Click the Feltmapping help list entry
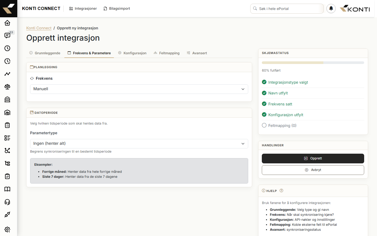Screen dimensions: 377x236 point(303,225)
